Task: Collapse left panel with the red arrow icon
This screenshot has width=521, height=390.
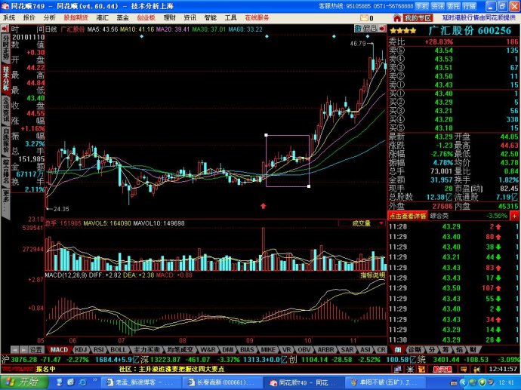Action: tap(5, 29)
